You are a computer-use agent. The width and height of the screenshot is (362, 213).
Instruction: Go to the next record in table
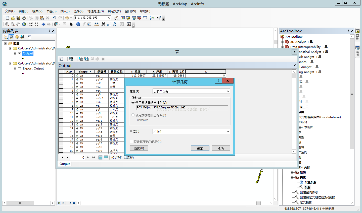[88, 158]
